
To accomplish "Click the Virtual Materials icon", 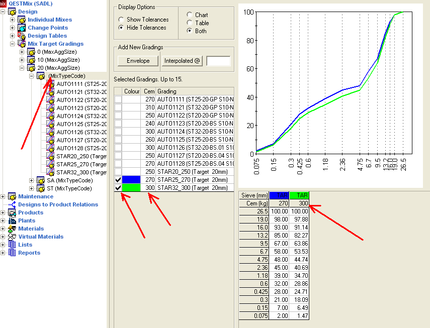I will click(12, 237).
